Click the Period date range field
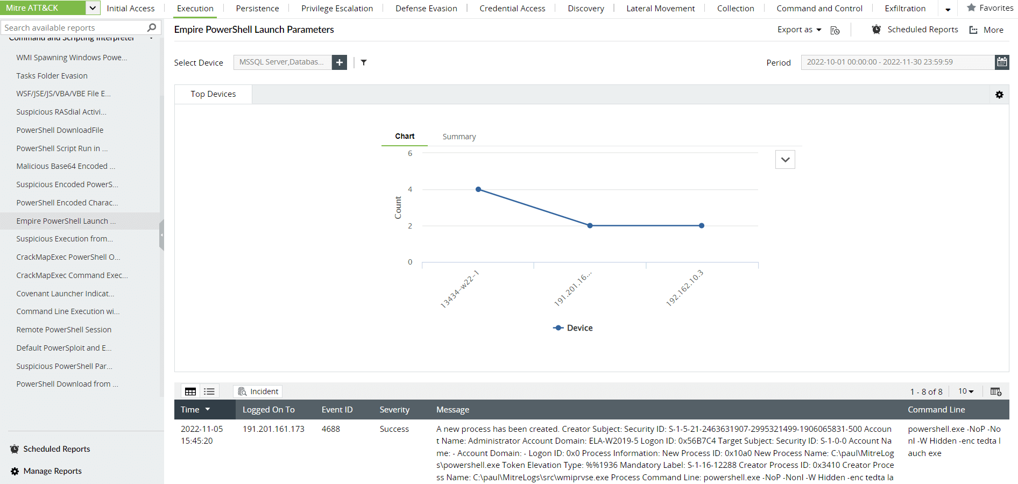1018x484 pixels. click(897, 62)
